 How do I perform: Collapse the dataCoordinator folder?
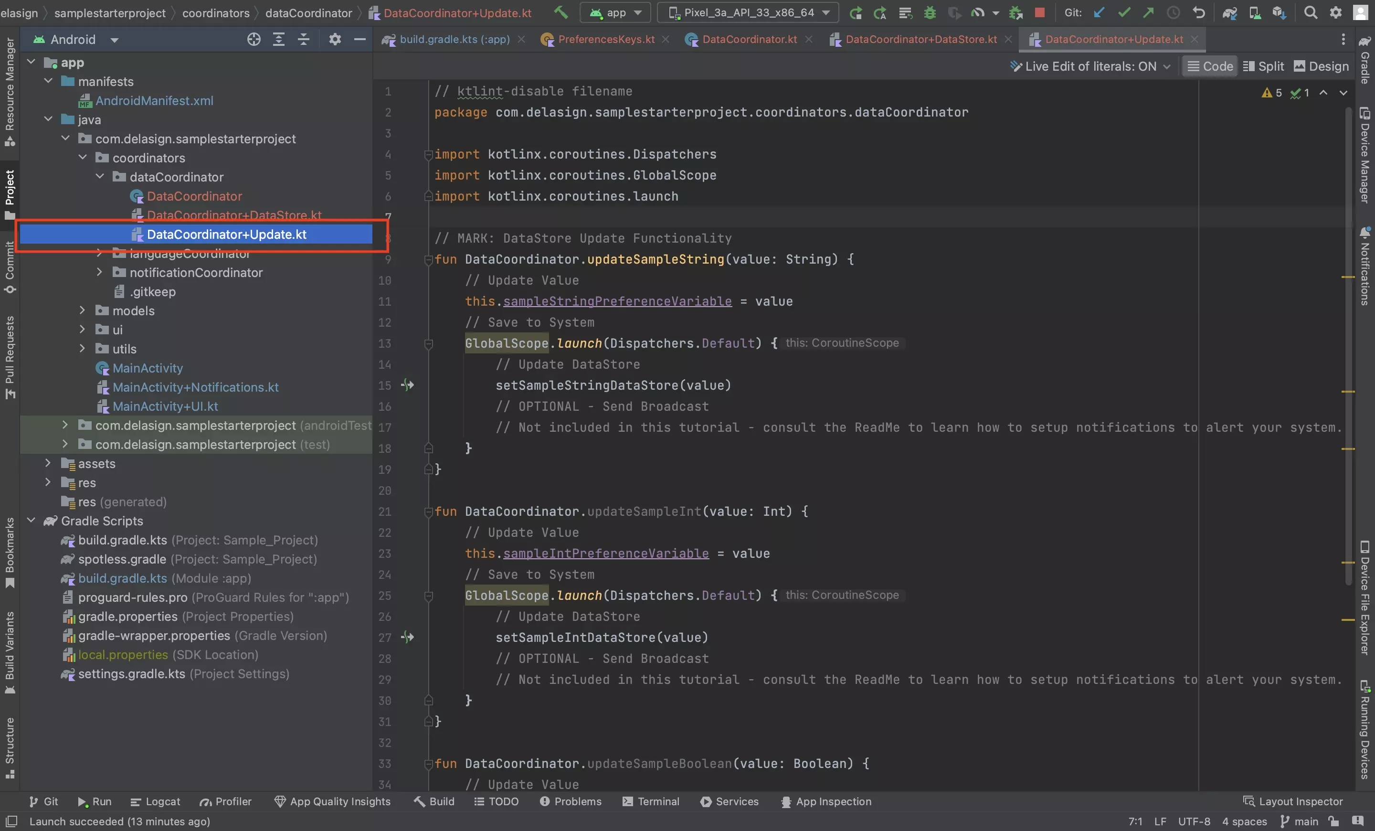(99, 176)
